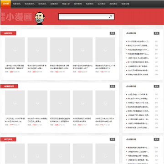164x164 pixels.
Task: Click 更多 in the 电视剧资讯 section
Action: 113,86
